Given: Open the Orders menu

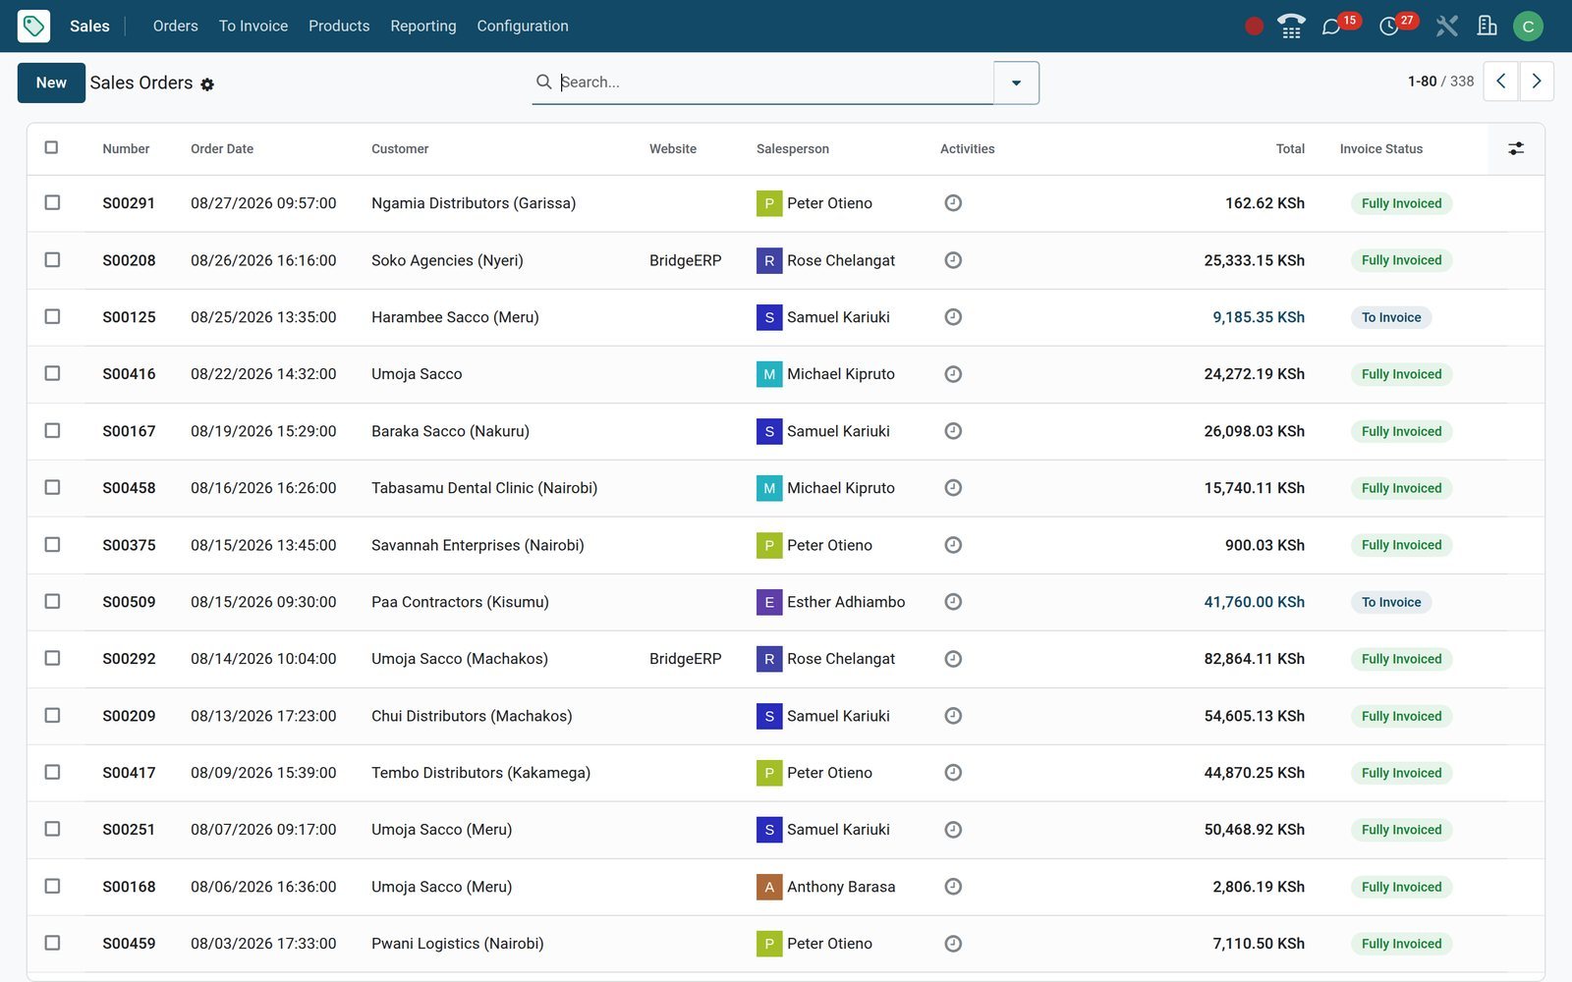Looking at the screenshot, I should tap(176, 26).
